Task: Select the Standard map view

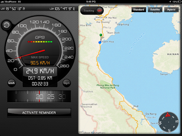Action: [x=139, y=10]
